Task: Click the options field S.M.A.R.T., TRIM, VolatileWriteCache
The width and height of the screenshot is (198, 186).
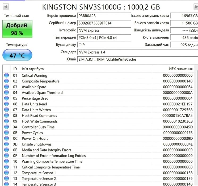Action: pos(138,59)
